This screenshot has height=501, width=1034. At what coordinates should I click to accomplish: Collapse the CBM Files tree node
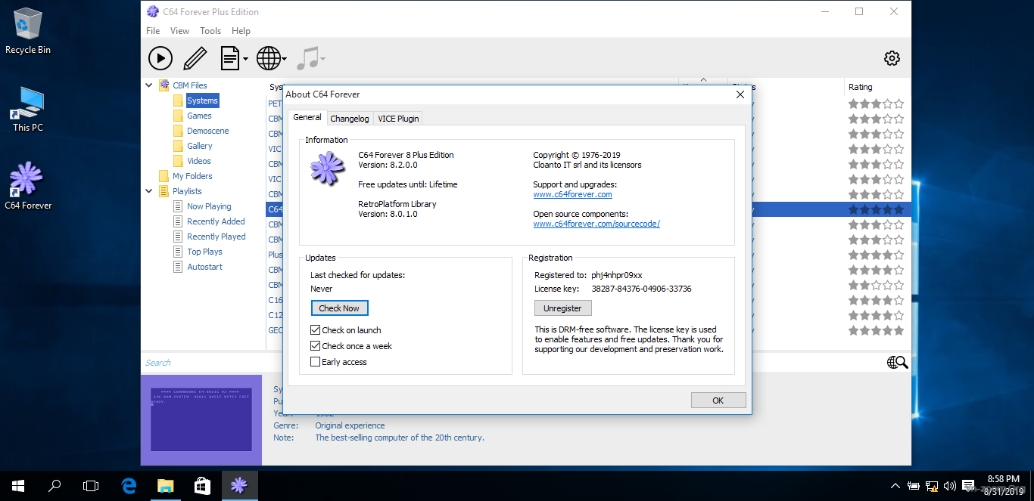tap(149, 85)
